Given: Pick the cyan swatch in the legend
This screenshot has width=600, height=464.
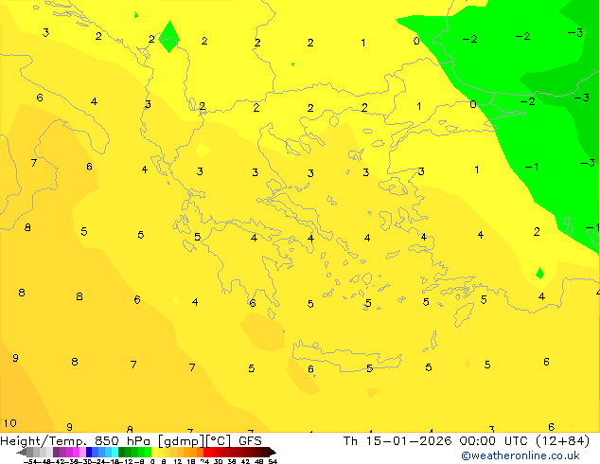Looking at the screenshot, I should click(115, 452).
